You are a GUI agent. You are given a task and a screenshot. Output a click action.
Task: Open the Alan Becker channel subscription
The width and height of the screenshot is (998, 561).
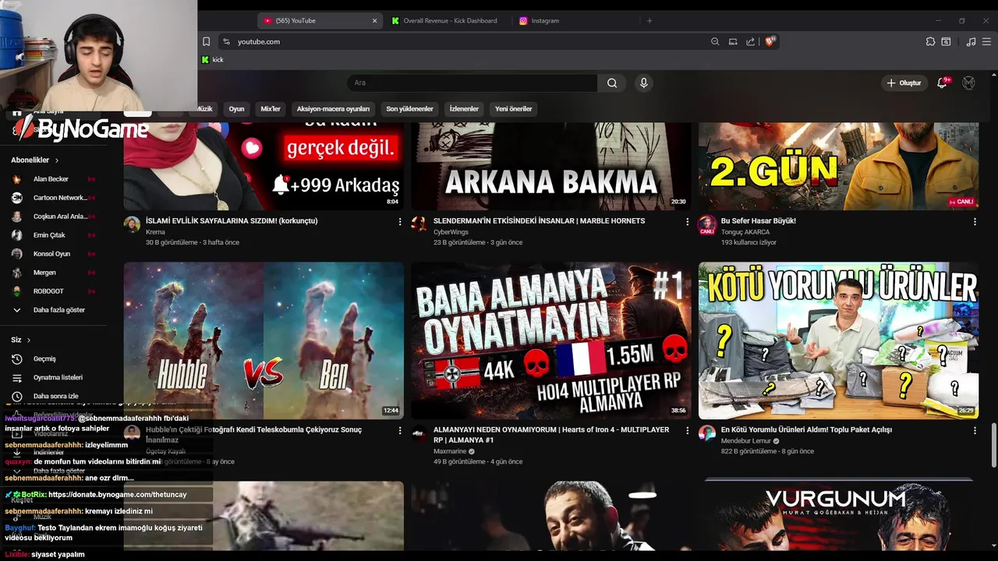[x=53, y=179]
